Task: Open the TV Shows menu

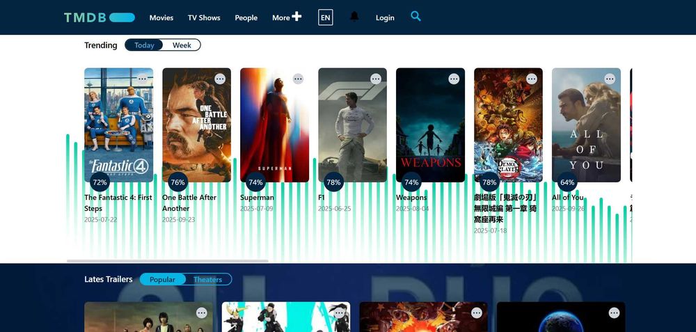Action: coord(204,18)
